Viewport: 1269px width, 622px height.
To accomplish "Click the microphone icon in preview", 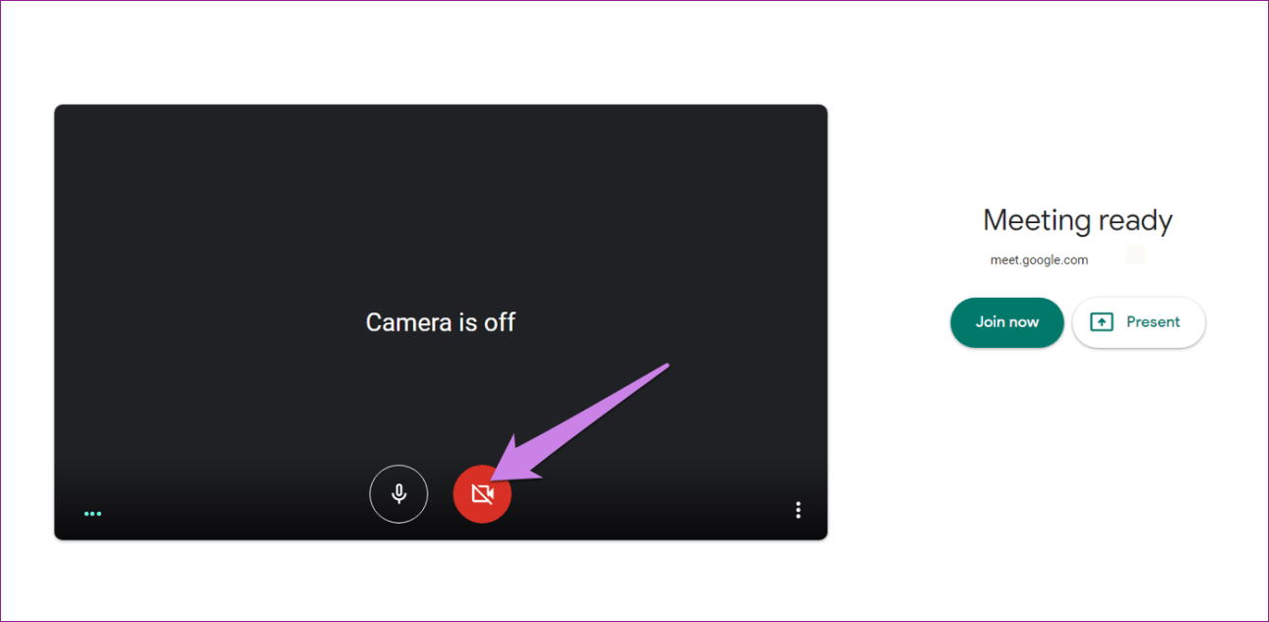I will pos(398,493).
